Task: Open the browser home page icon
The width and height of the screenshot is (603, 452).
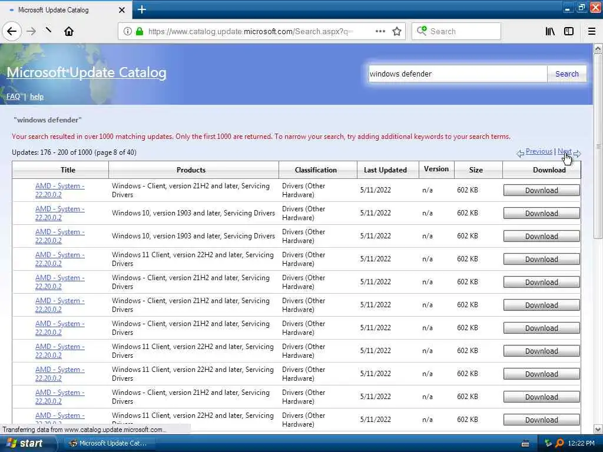Action: (69, 31)
